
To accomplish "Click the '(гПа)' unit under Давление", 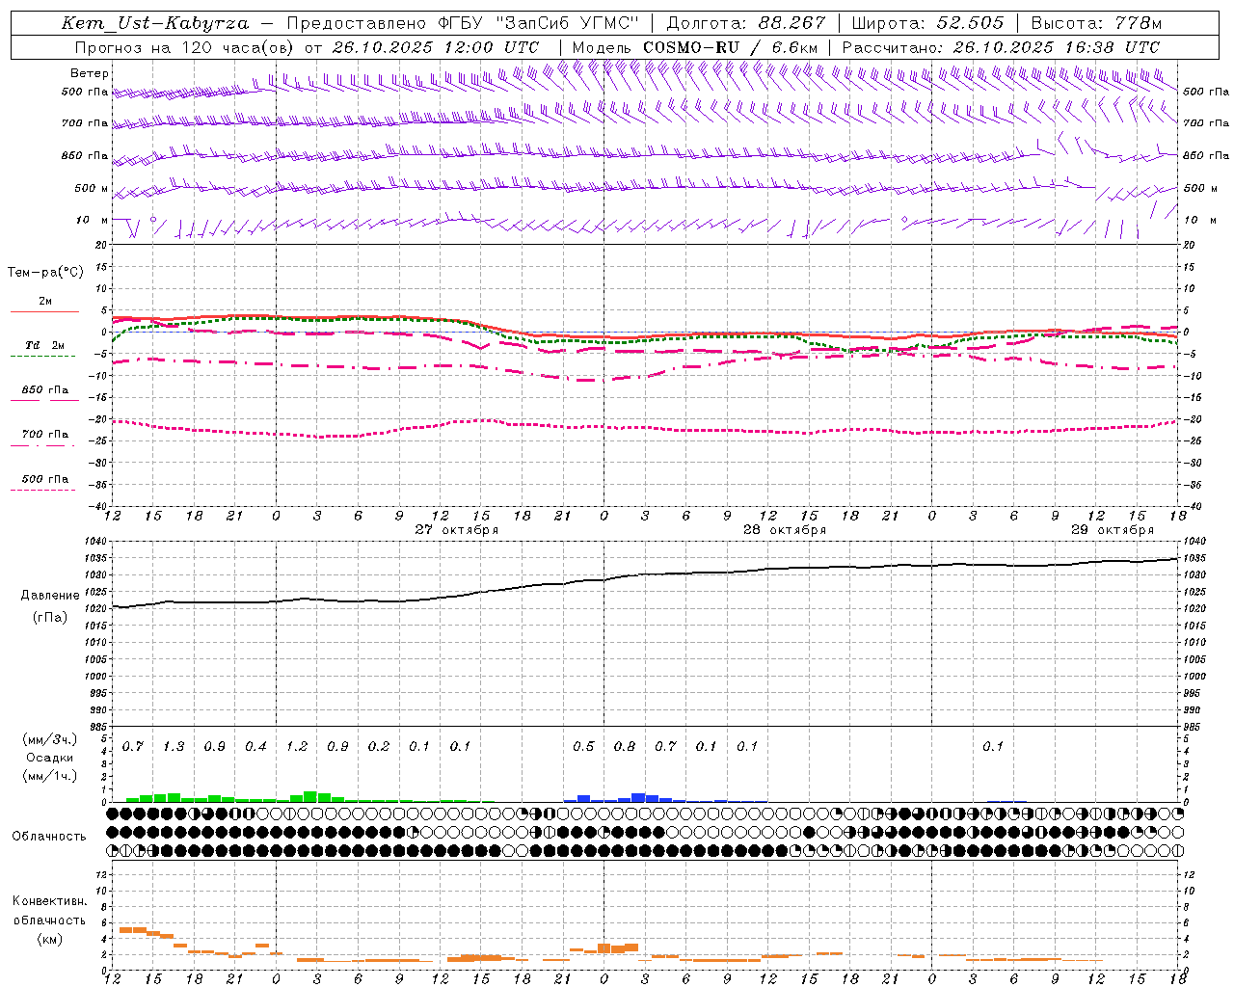I will coord(50,618).
